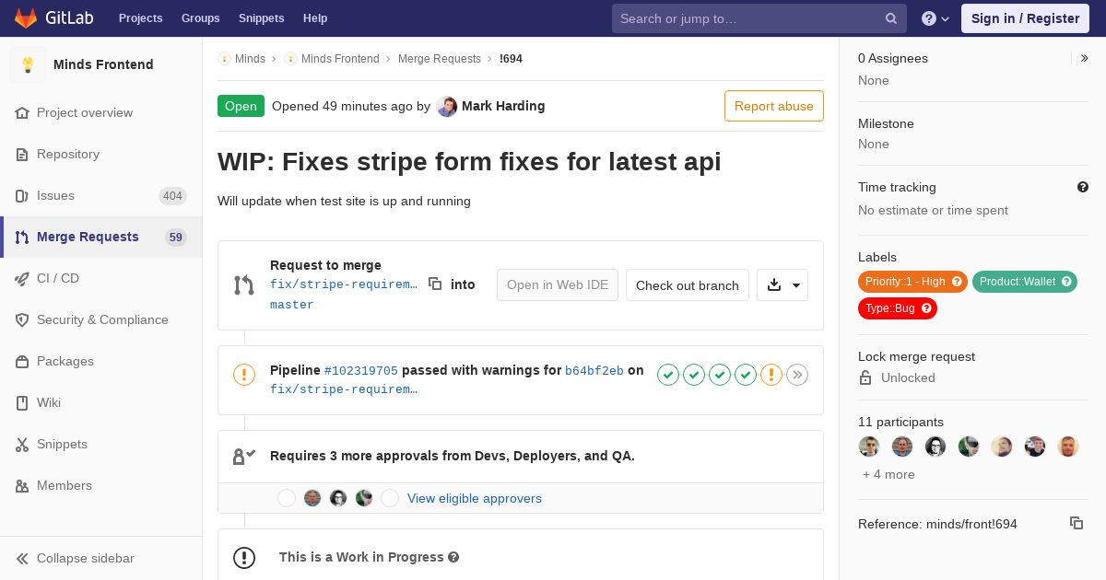
Task: Open second passed pipeline stage icon
Action: tap(694, 375)
